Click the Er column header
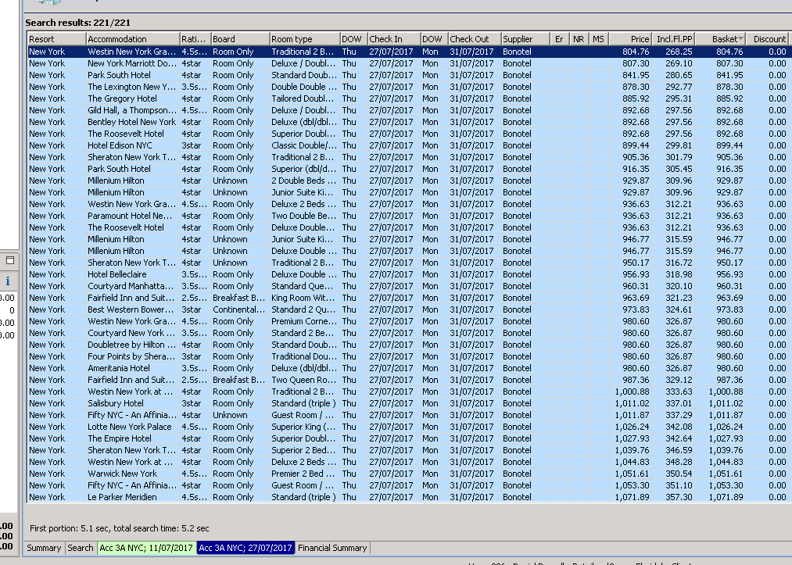 (559, 39)
